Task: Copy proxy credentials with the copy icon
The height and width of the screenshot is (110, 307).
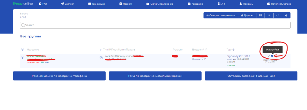Action: (101, 58)
